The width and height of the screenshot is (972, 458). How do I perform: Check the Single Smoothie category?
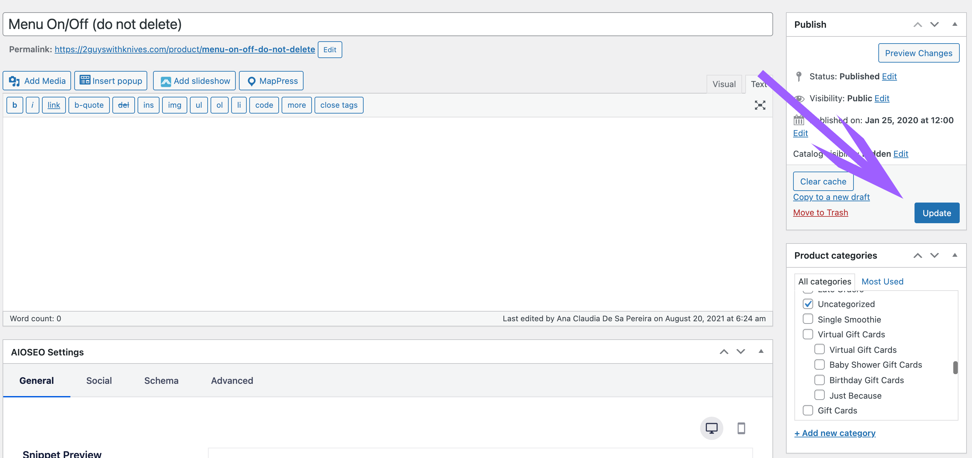tap(808, 319)
